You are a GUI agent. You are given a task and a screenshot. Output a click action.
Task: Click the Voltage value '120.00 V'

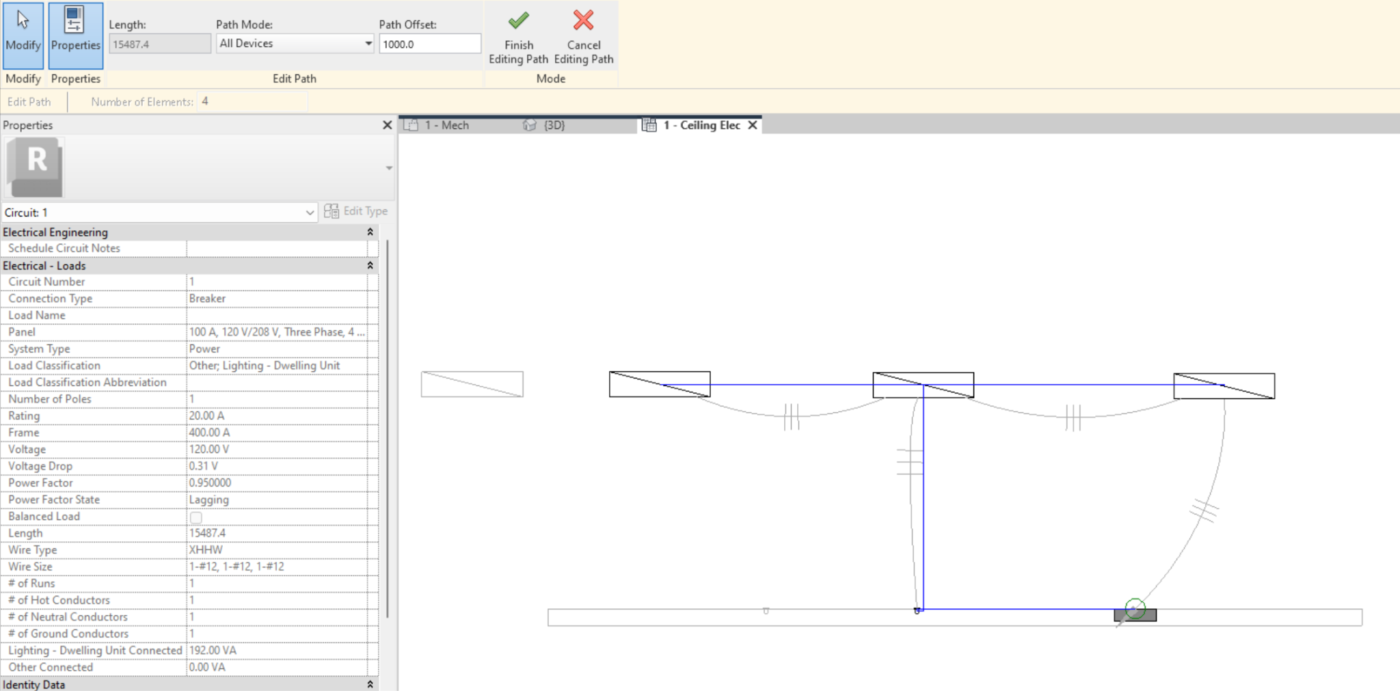(208, 449)
